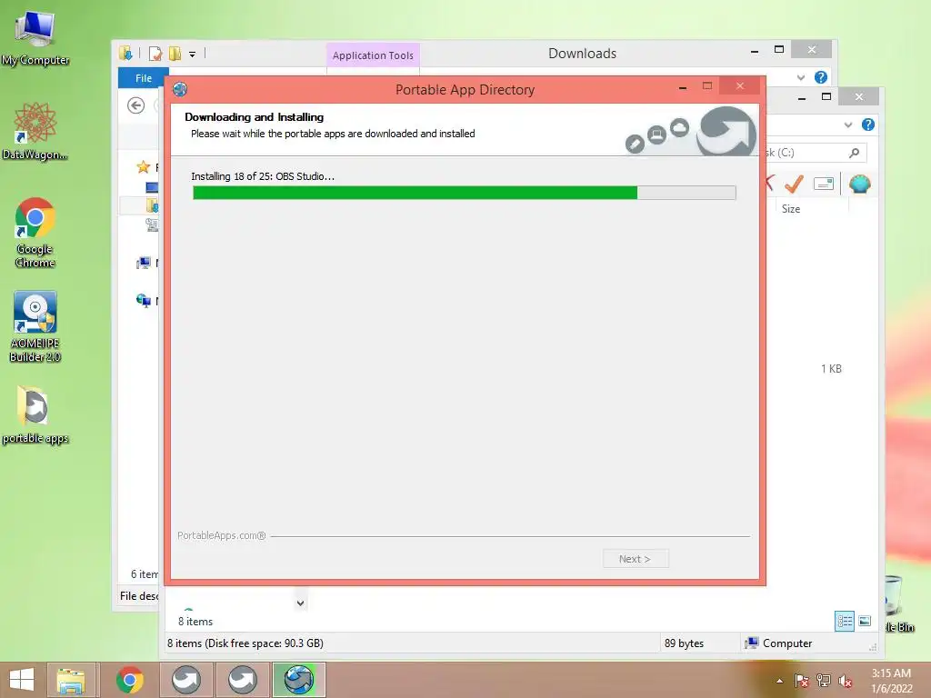Minimize the Portable App Directory window

click(x=683, y=86)
